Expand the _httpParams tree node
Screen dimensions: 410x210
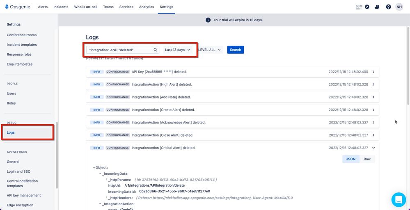[106, 180]
